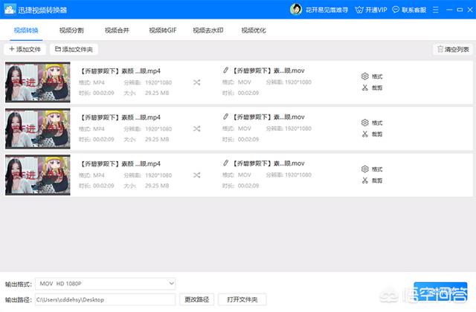Switch to the 视频转换 tab
The image size is (476, 312).
point(26,30)
